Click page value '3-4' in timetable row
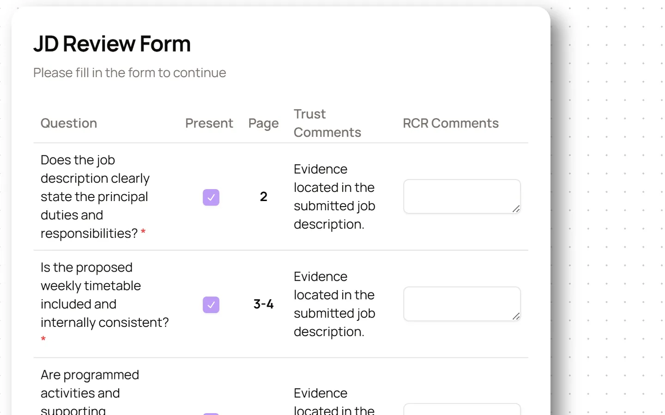The image size is (665, 415). (264, 304)
